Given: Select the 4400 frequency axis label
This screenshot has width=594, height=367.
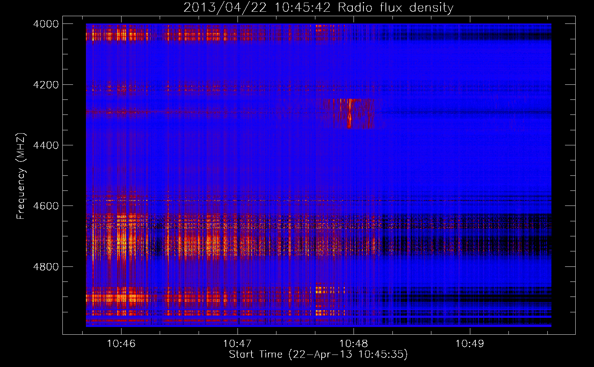Looking at the screenshot, I should 46,145.
